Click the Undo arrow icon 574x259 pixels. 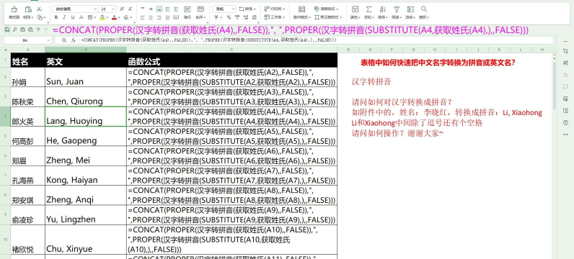(38, 29)
